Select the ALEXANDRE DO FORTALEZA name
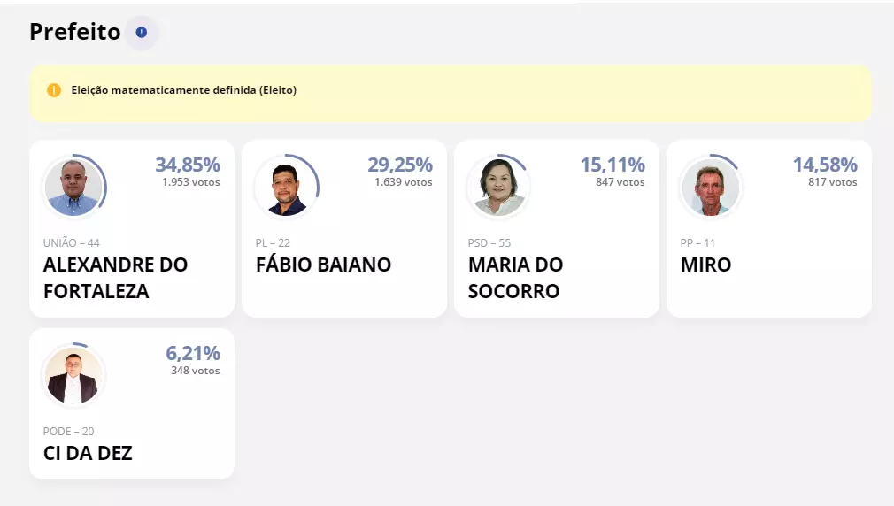Screen dimensions: 894x506 [x=115, y=278]
